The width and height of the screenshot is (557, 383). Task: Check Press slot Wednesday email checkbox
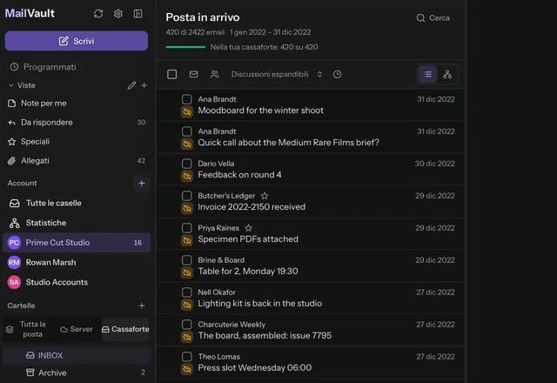(x=186, y=356)
